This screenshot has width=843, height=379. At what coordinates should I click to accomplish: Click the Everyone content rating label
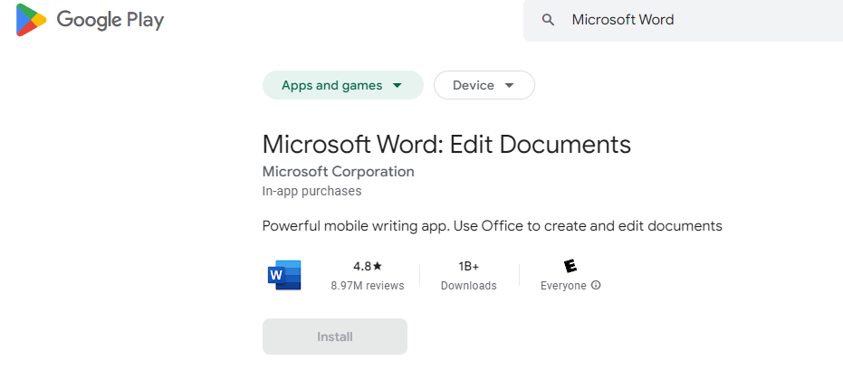[563, 286]
